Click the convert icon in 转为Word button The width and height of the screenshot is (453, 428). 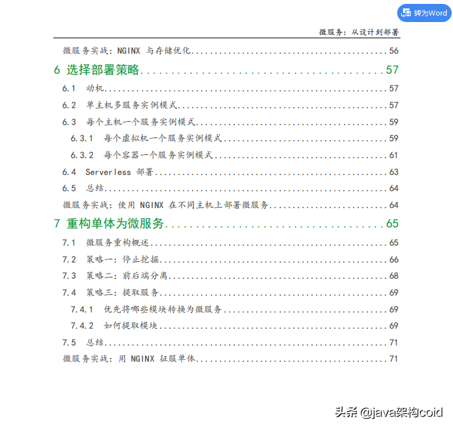tap(406, 13)
